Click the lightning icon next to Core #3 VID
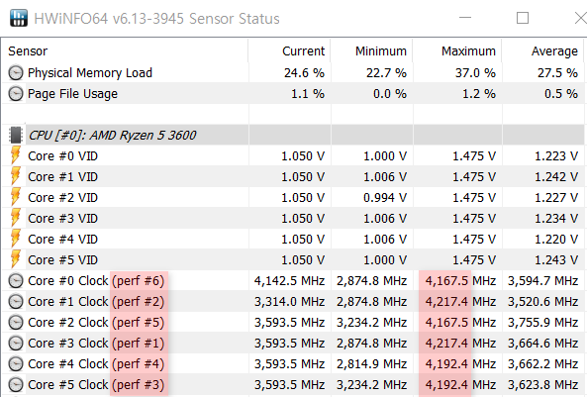The width and height of the screenshot is (587, 397). (x=16, y=218)
